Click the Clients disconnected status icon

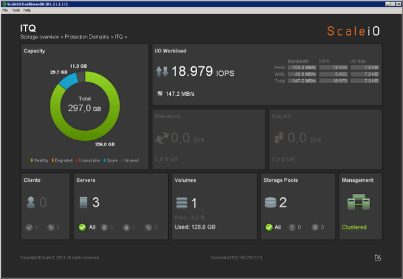point(51,227)
